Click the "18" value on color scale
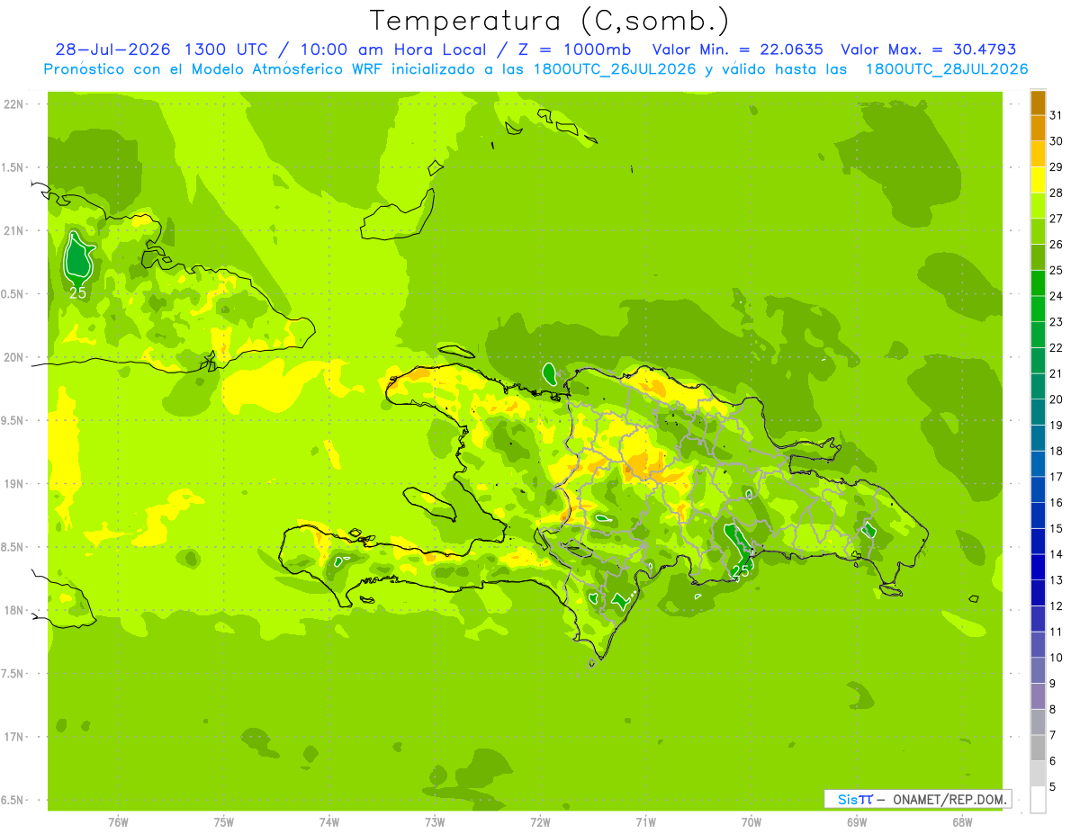The image size is (1080, 834). click(1057, 451)
